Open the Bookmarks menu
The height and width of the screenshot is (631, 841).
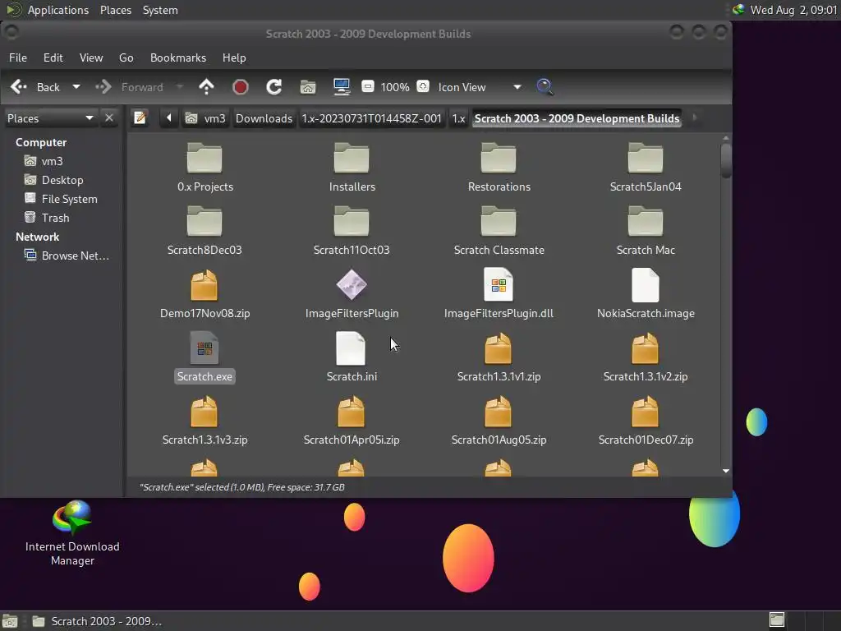[178, 58]
